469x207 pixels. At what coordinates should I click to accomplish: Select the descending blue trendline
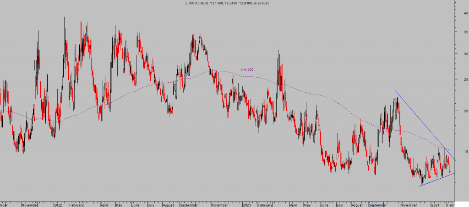tap(425, 125)
